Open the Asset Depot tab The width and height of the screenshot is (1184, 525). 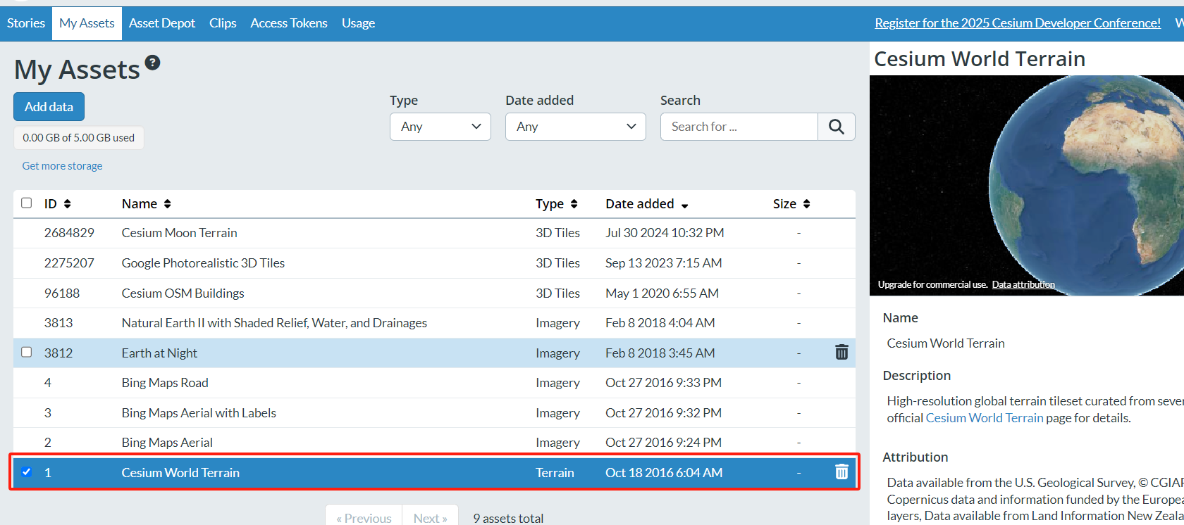pyautogui.click(x=162, y=23)
